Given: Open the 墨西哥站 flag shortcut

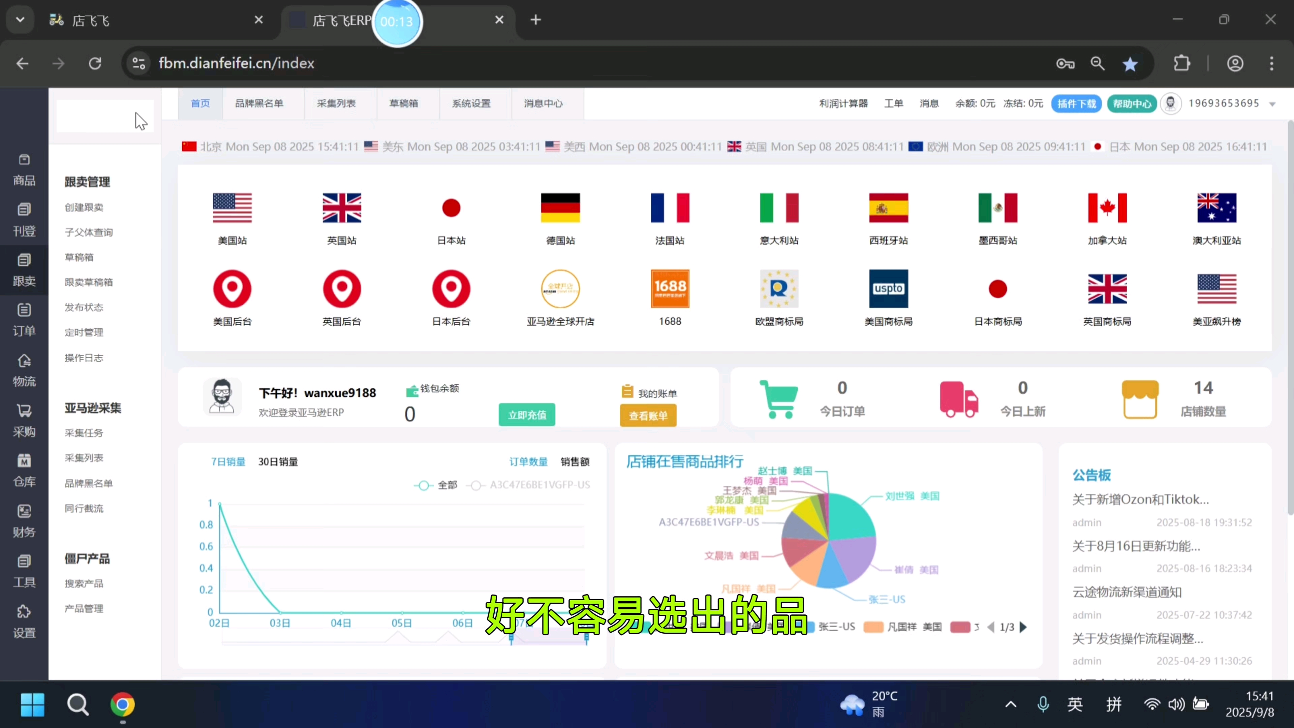Looking at the screenshot, I should click(998, 208).
